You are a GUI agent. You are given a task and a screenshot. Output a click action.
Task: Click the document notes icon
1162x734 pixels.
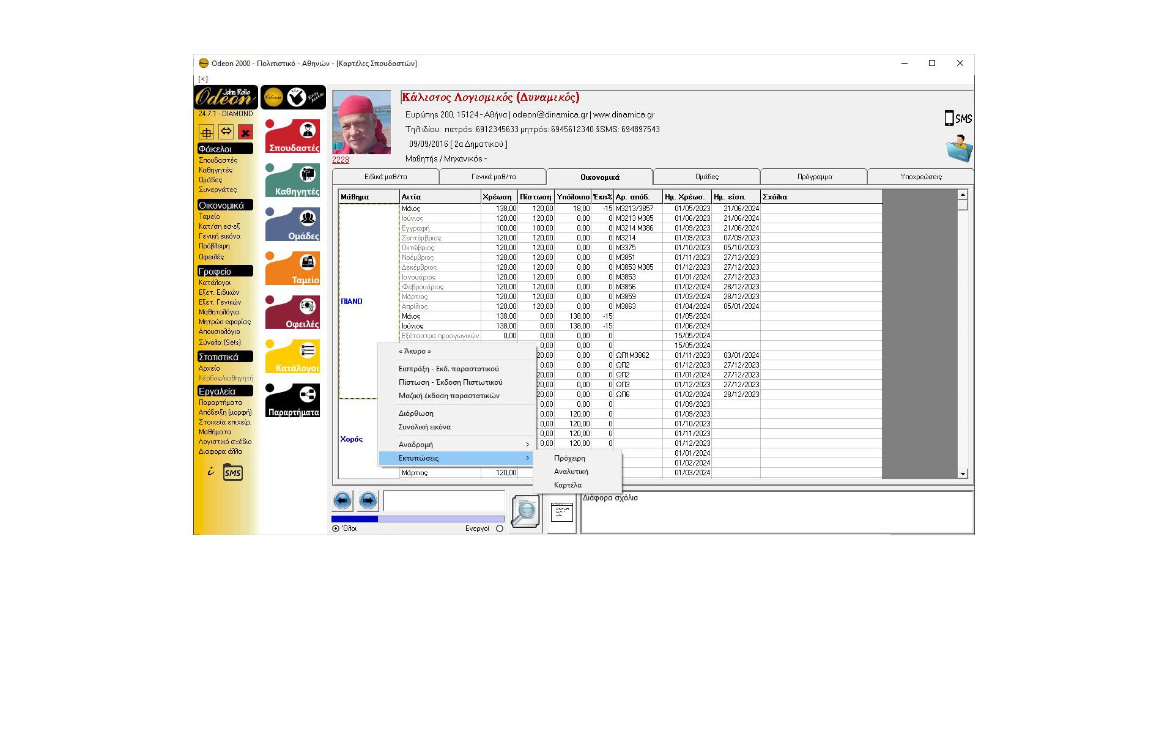562,513
